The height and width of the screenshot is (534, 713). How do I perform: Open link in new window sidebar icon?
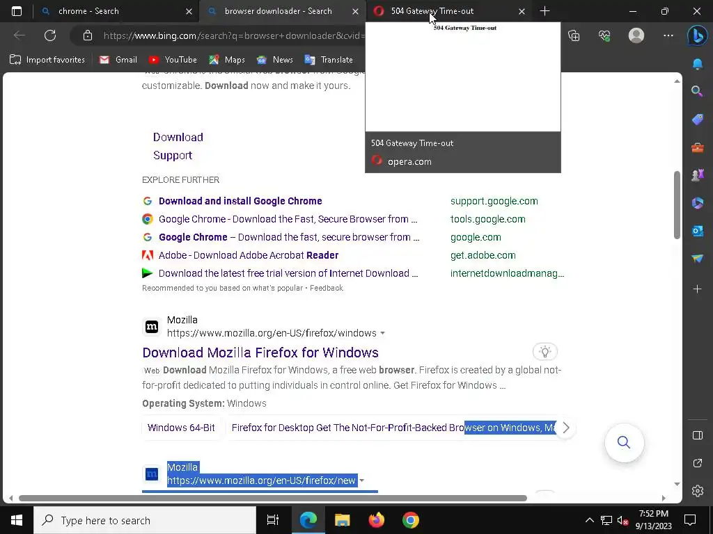coord(698,463)
